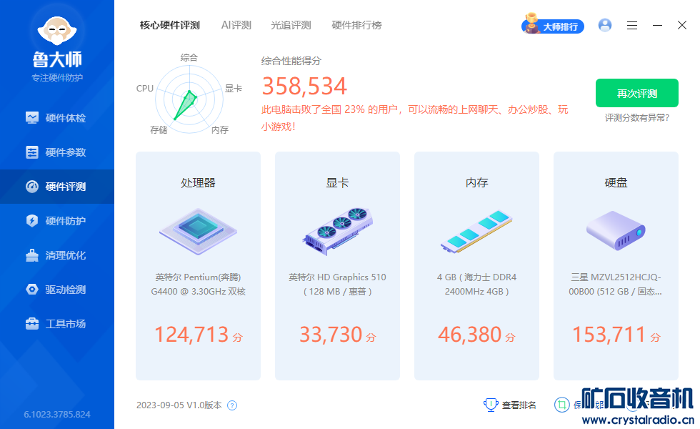The image size is (700, 429).
Task: Click 评测分数有异常? link
Action: [636, 118]
